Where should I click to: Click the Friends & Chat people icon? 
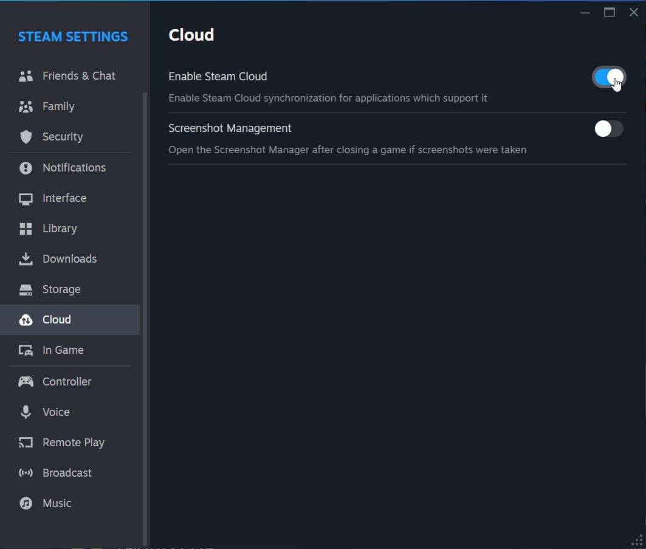(26, 76)
